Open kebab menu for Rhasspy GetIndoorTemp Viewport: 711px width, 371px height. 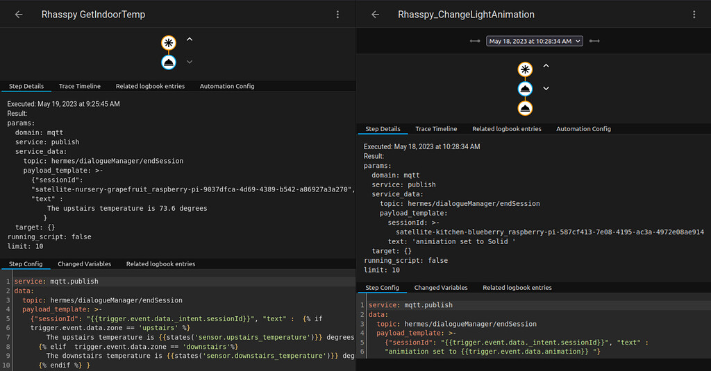pyautogui.click(x=337, y=15)
